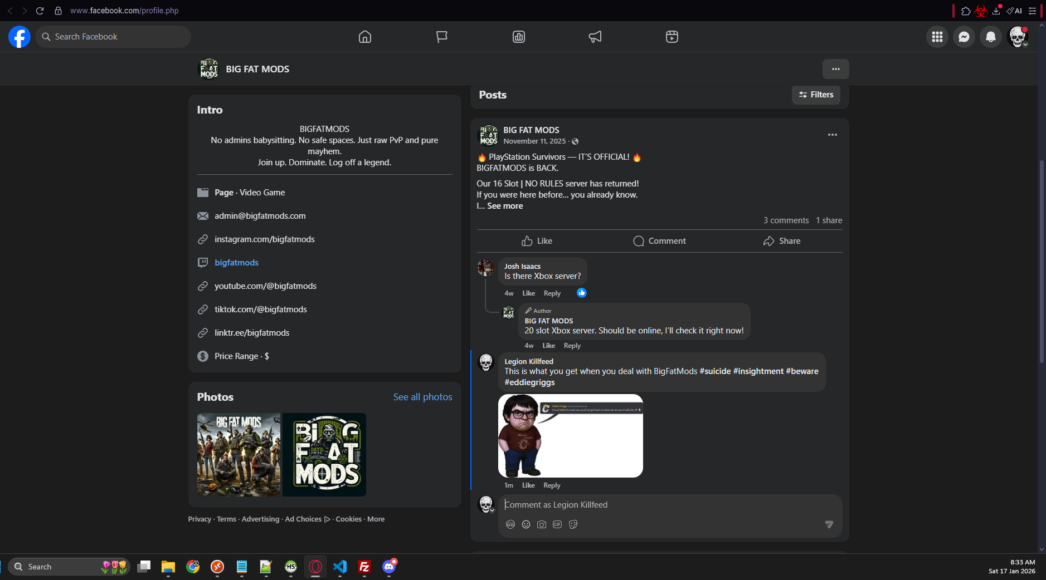Open the post filters

pyautogui.click(x=816, y=95)
